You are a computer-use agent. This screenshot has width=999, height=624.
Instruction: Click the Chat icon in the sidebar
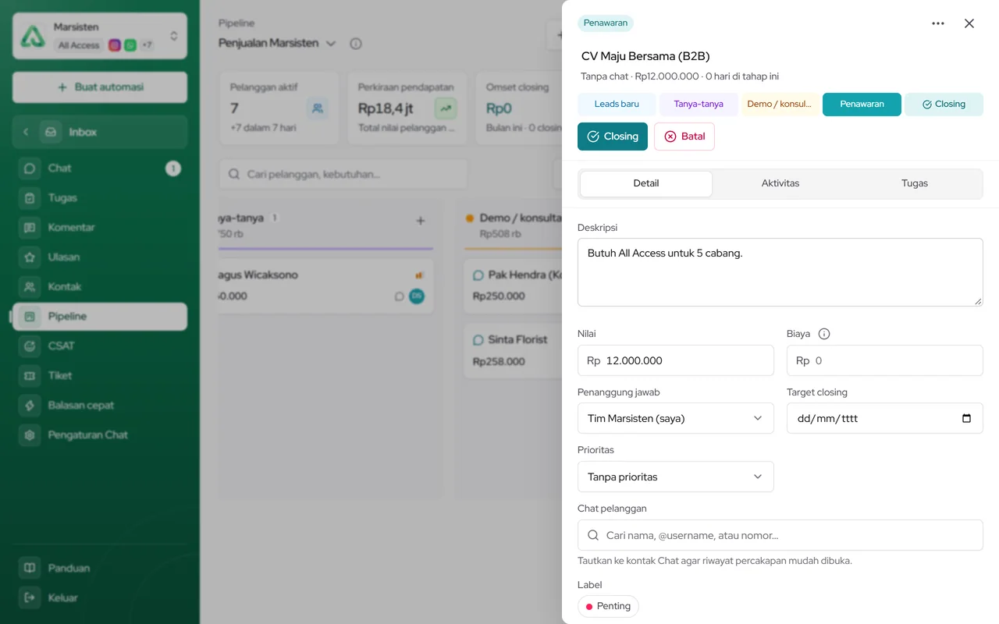coord(30,168)
